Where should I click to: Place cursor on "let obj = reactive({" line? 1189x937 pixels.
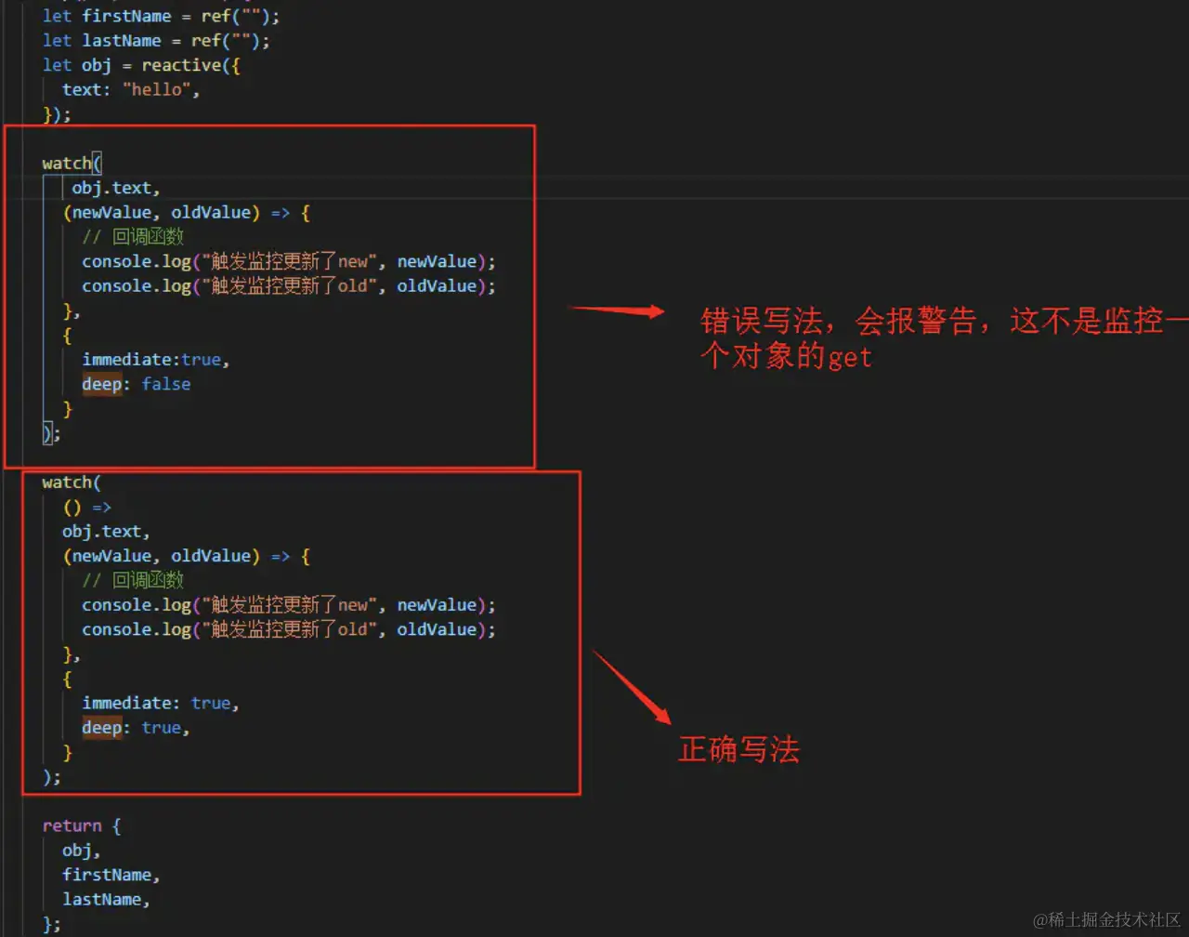coord(141,65)
